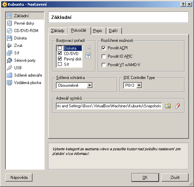Reset snapshot folder with eraser icon

click(x=177, y=106)
